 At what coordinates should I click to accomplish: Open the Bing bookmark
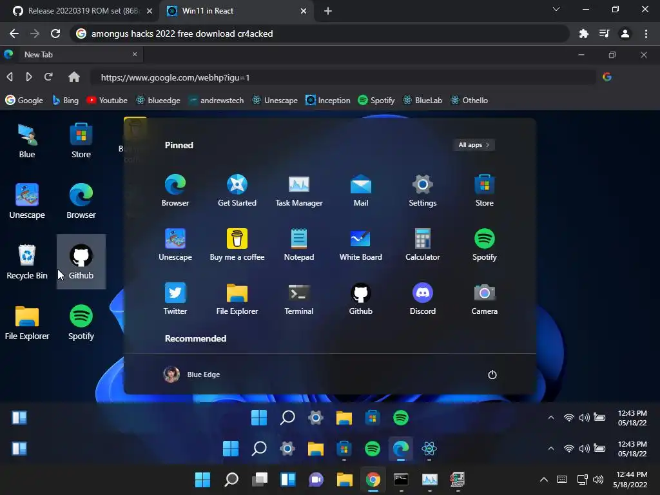(x=65, y=100)
